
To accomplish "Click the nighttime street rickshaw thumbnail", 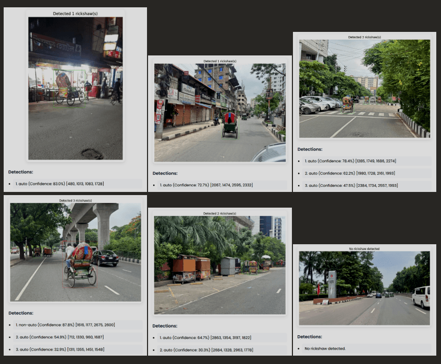I will [x=76, y=88].
